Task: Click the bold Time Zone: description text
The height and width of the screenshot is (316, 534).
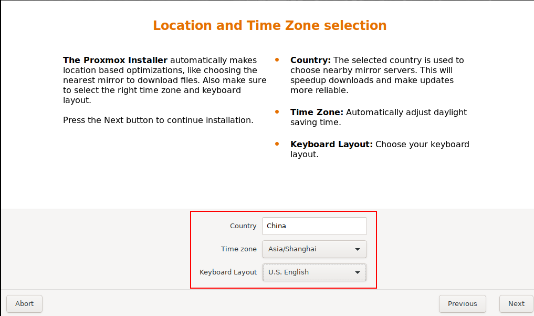Action: pyautogui.click(x=317, y=113)
